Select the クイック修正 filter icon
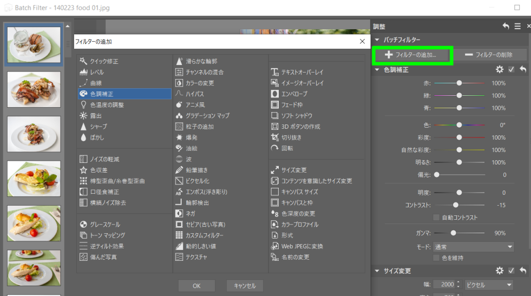The image size is (531, 296). pyautogui.click(x=83, y=61)
